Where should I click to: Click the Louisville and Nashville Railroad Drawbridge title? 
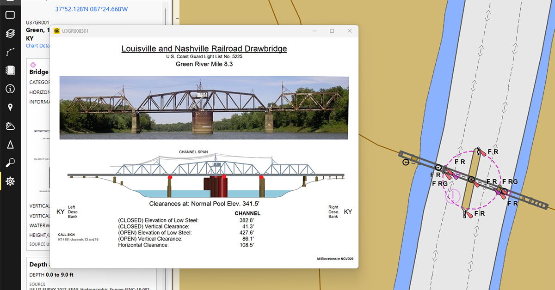click(x=204, y=49)
